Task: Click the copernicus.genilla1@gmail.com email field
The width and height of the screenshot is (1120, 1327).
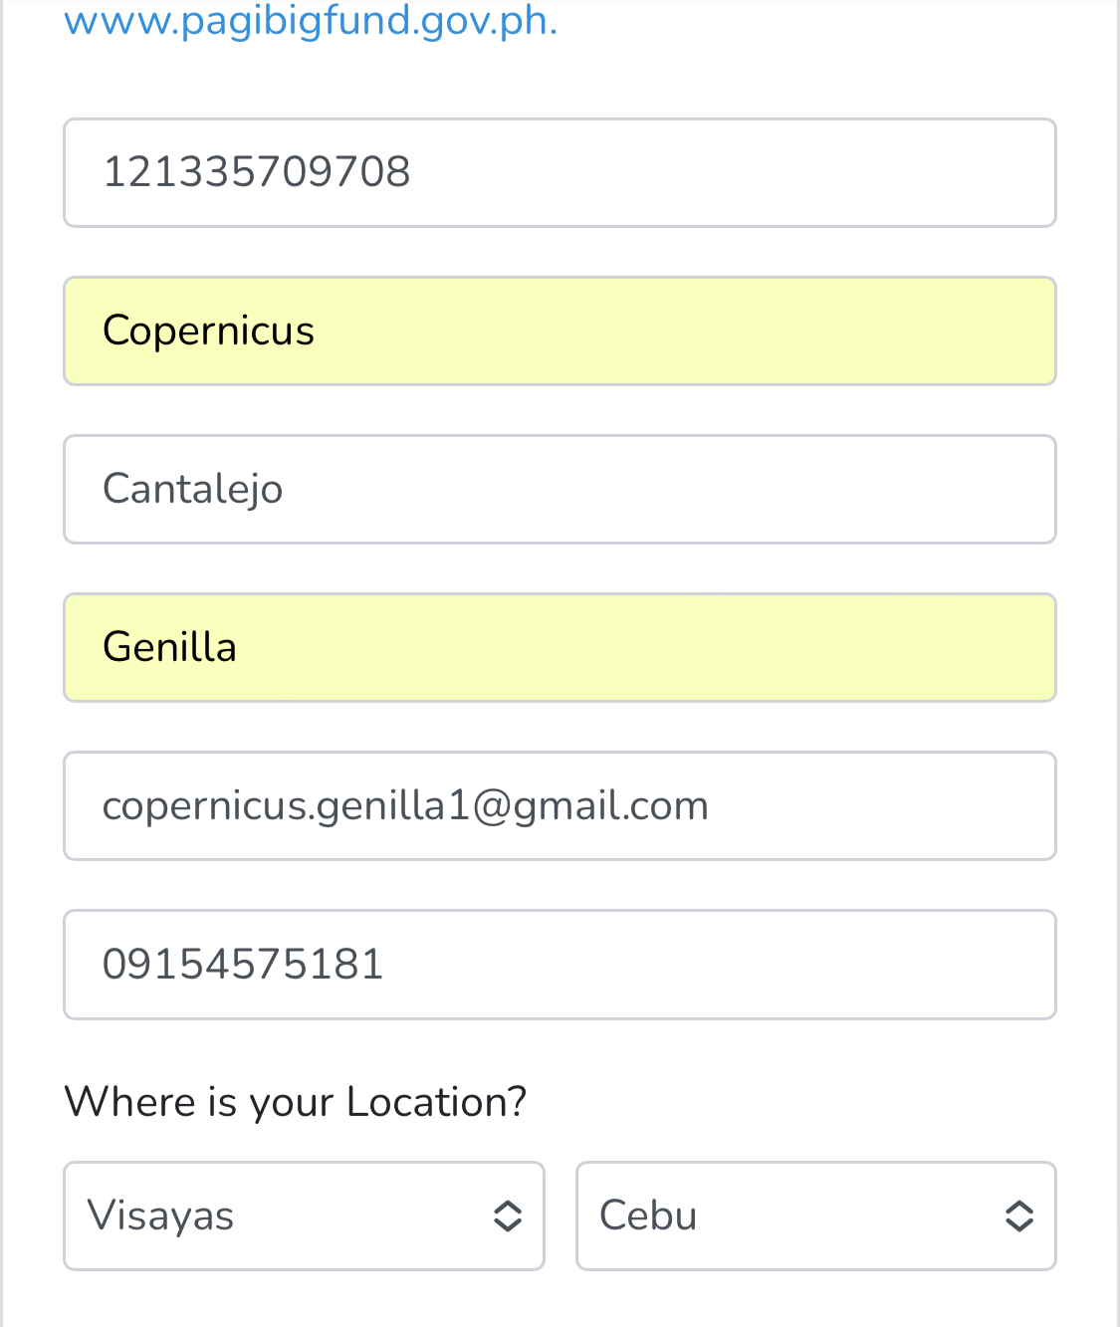Action: click(560, 805)
